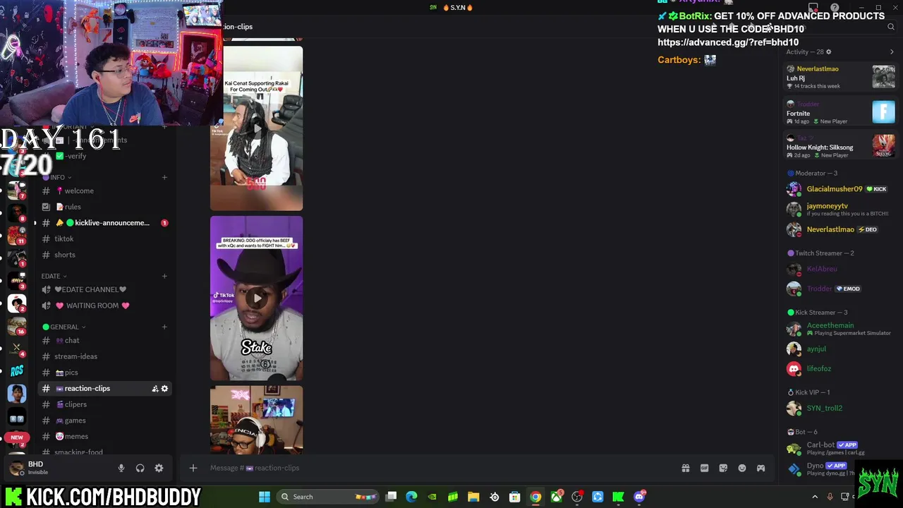The image size is (903, 508).
Task: Open the pics channel
Action: pyautogui.click(x=104, y=373)
